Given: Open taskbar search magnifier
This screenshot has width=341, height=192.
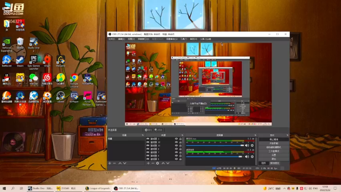Looking at the screenshot, I should 13,188.
